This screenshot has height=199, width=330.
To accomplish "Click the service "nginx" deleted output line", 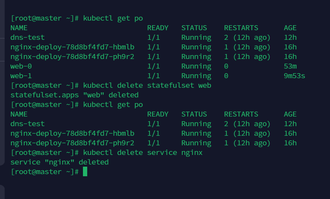I will [x=59, y=162].
